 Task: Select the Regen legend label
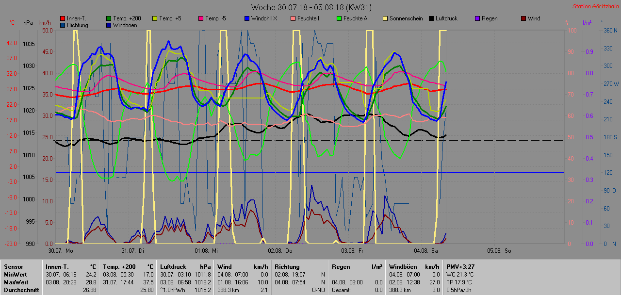(490, 18)
